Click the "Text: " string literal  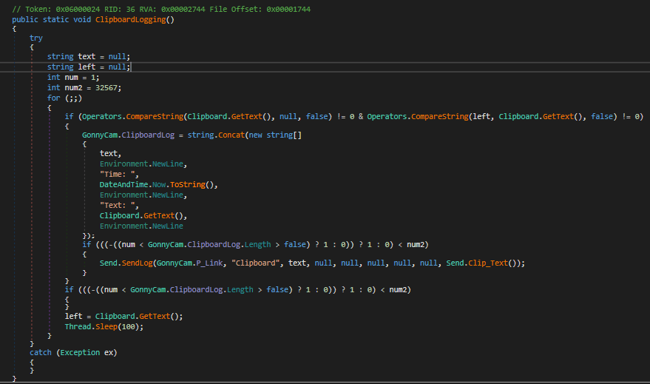coord(118,205)
